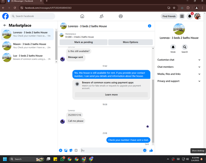Screen dimensions: 206x163
Task: Expand Media, files and links section
Action: coord(179,74)
